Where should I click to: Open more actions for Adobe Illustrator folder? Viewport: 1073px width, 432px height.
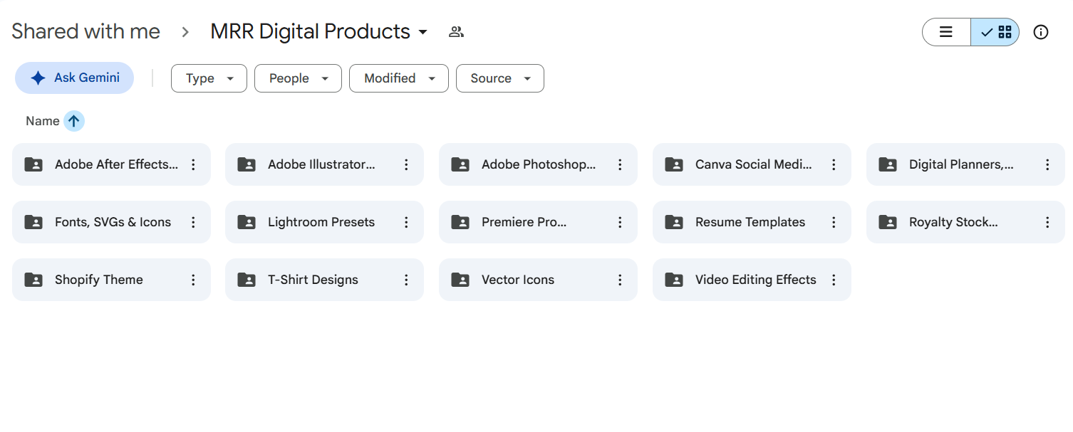coord(406,164)
